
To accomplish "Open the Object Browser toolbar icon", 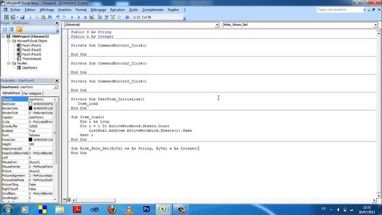I will pyautogui.click(x=113, y=17).
